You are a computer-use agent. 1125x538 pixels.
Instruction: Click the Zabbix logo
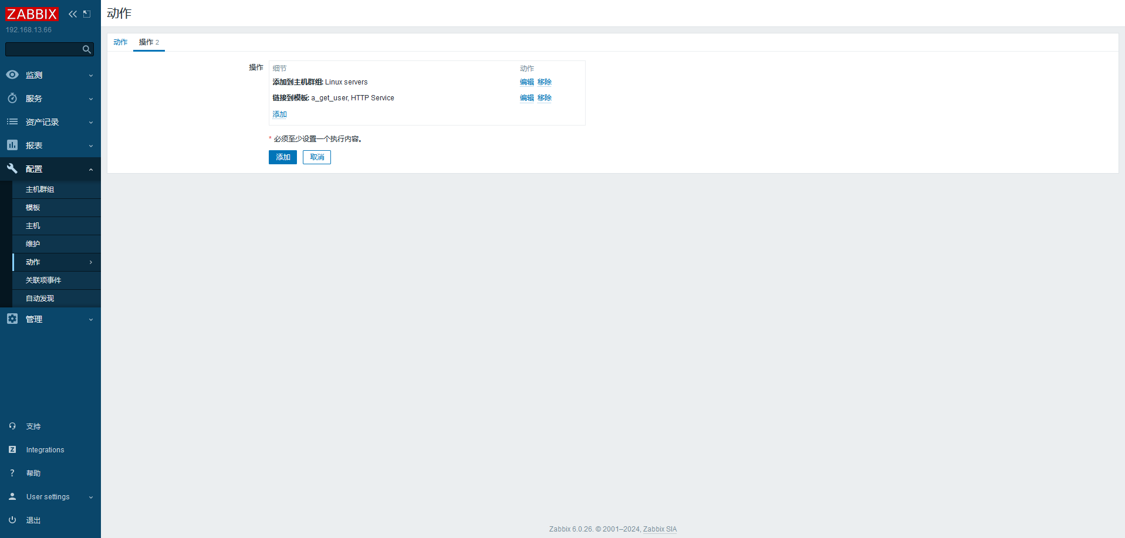pyautogui.click(x=32, y=14)
